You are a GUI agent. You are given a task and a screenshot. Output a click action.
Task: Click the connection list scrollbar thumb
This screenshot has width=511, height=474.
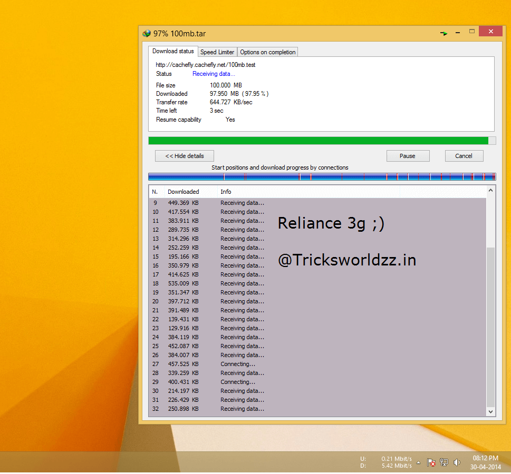pos(491,327)
